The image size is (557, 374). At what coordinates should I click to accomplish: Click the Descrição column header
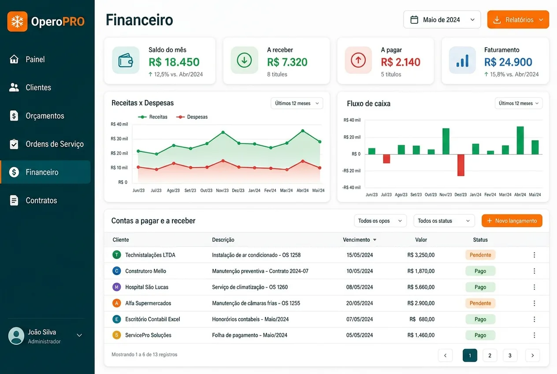(223, 240)
